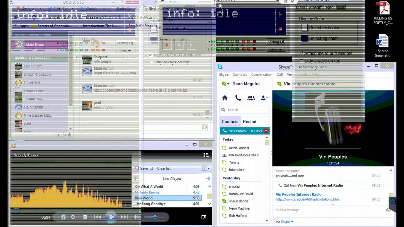404x227 pixels.
Task: Open Main tab in butt settings
Action: [300, 7]
